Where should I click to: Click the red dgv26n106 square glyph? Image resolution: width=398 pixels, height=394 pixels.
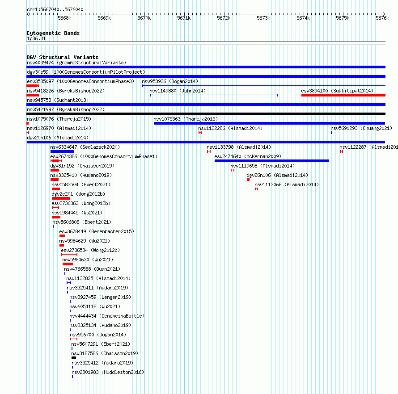click(x=248, y=180)
